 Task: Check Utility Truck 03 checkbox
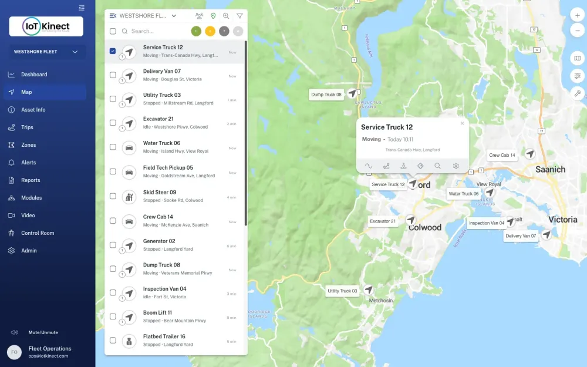[113, 99]
